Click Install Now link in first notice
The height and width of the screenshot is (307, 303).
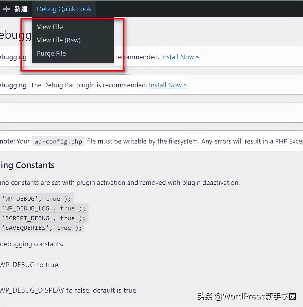(x=180, y=57)
